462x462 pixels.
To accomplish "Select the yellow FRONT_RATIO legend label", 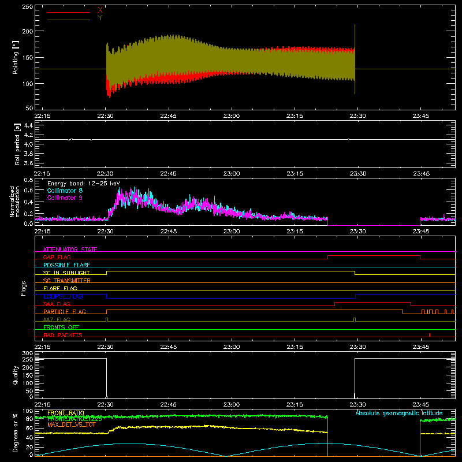I will [66, 413].
